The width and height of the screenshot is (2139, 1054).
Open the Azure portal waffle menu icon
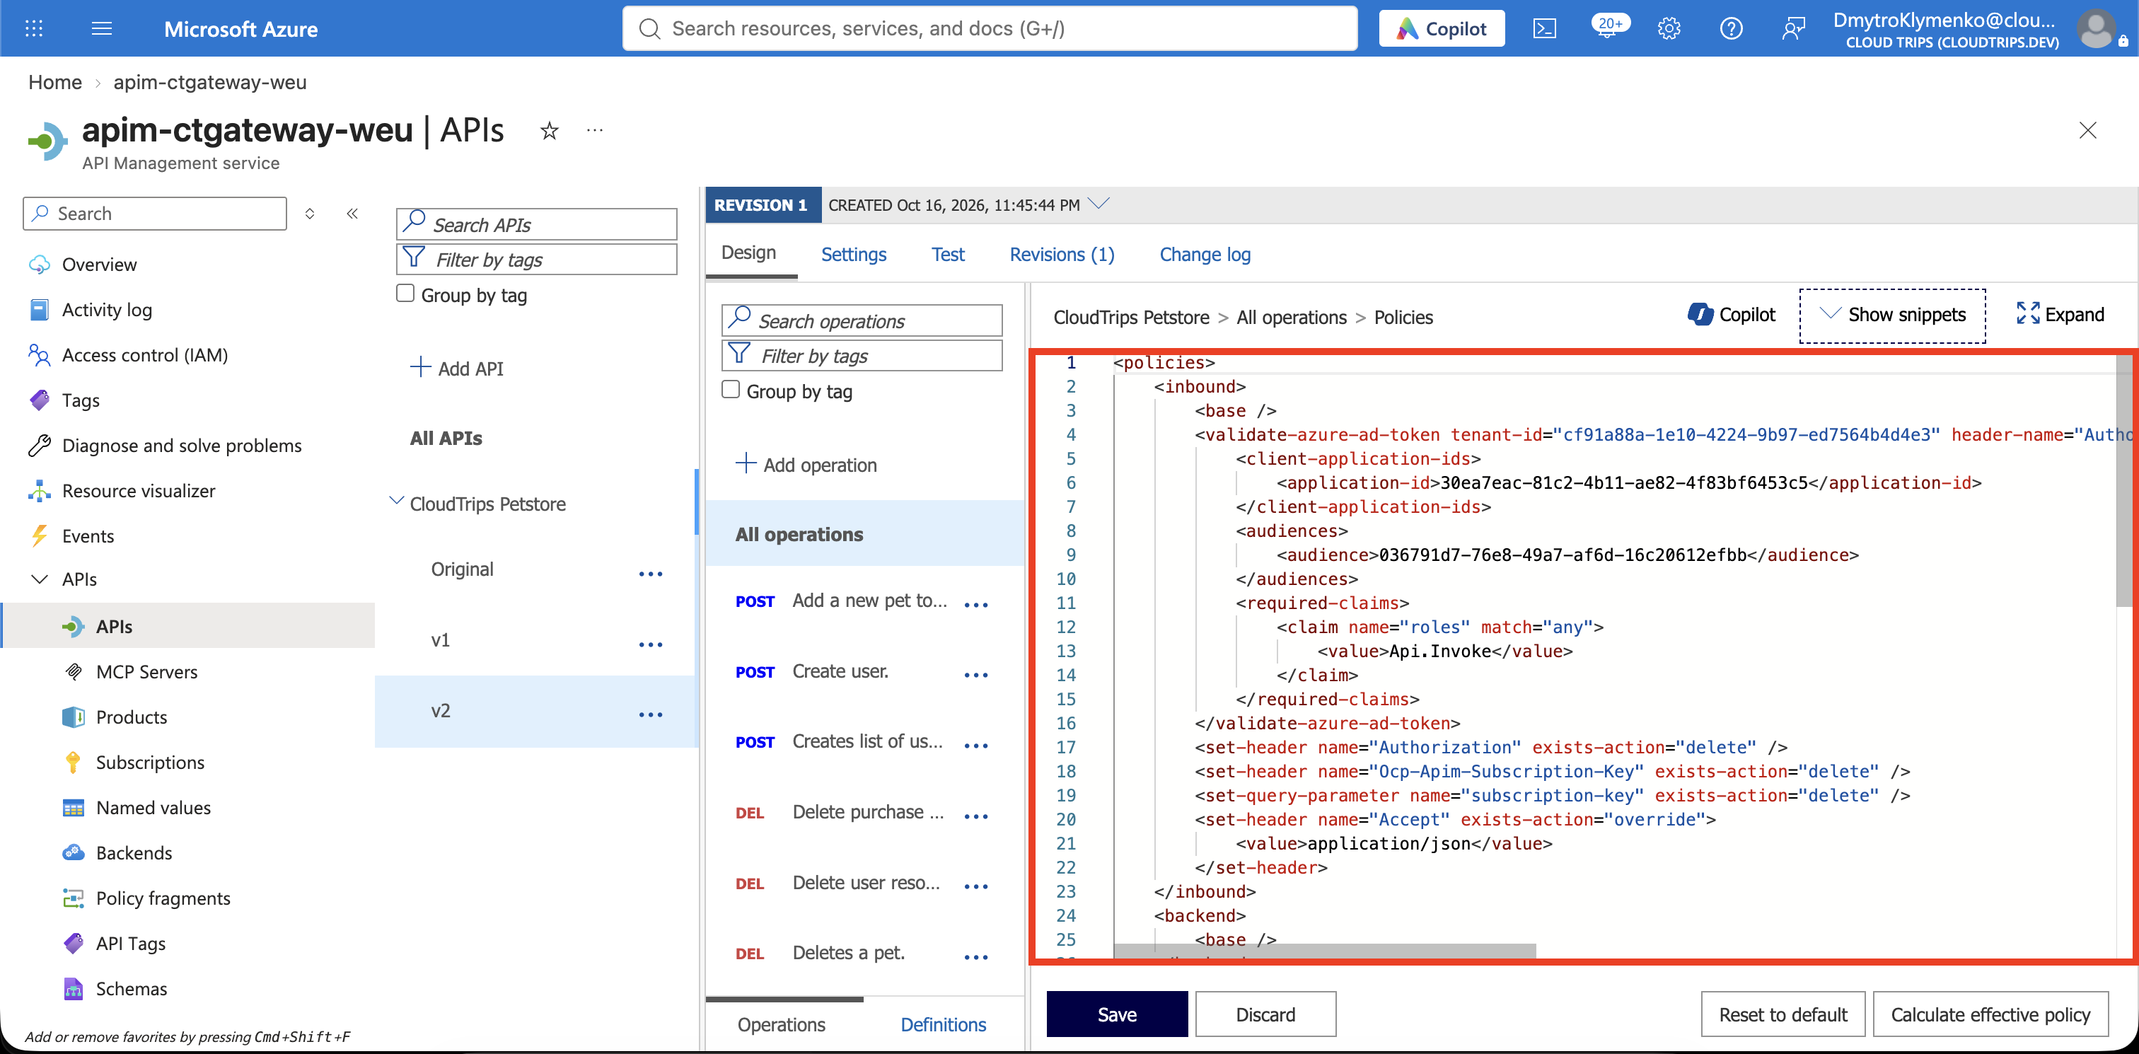point(34,28)
